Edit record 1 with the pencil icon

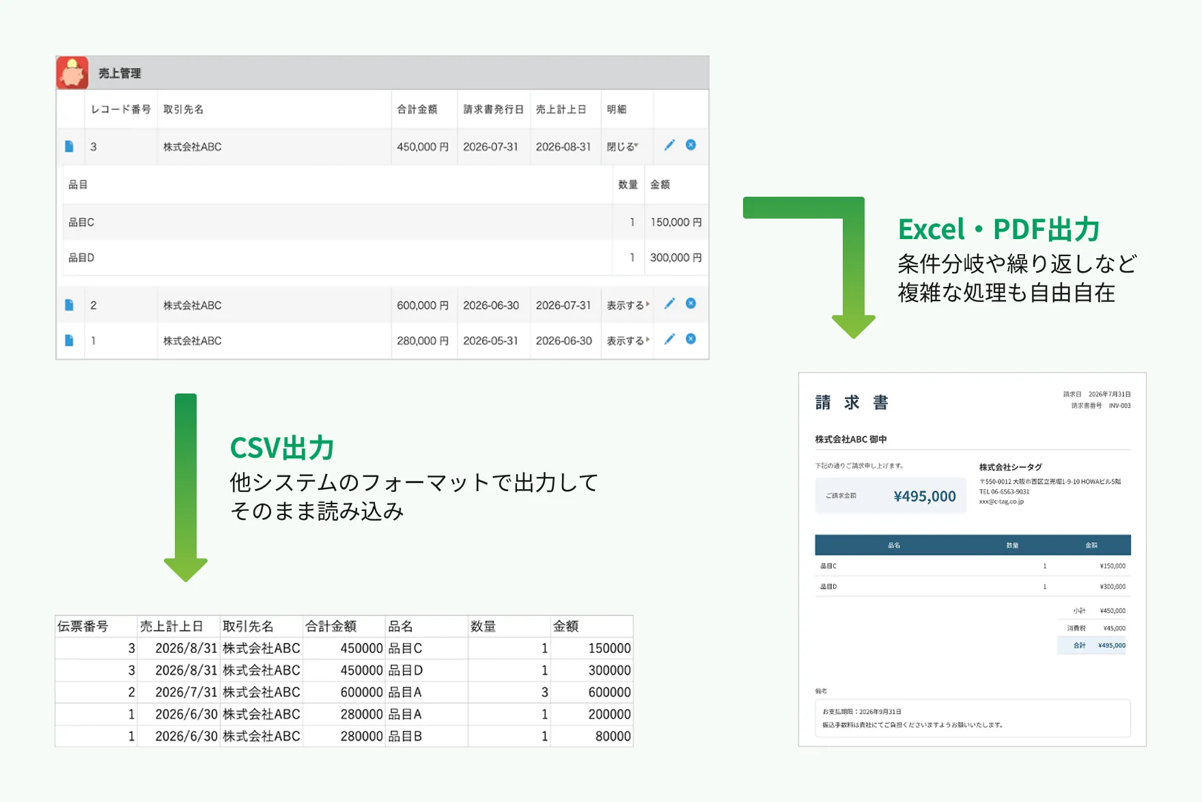point(669,339)
